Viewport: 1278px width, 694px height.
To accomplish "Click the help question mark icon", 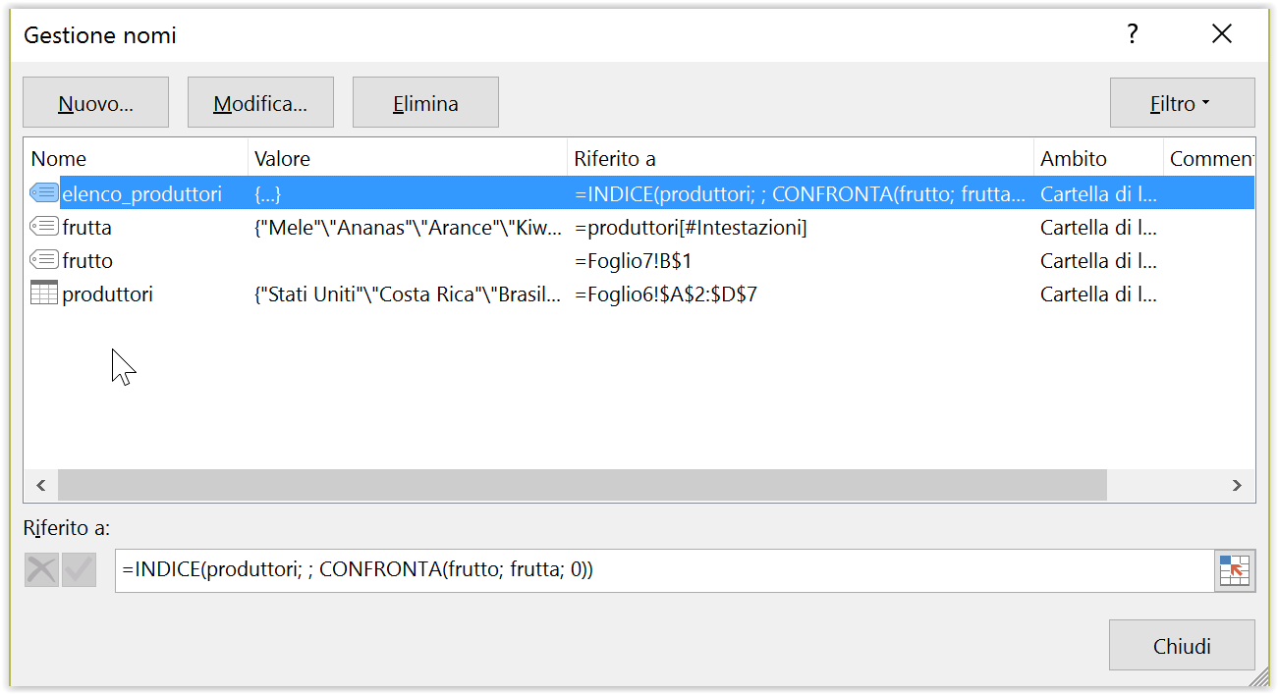I will [1133, 35].
